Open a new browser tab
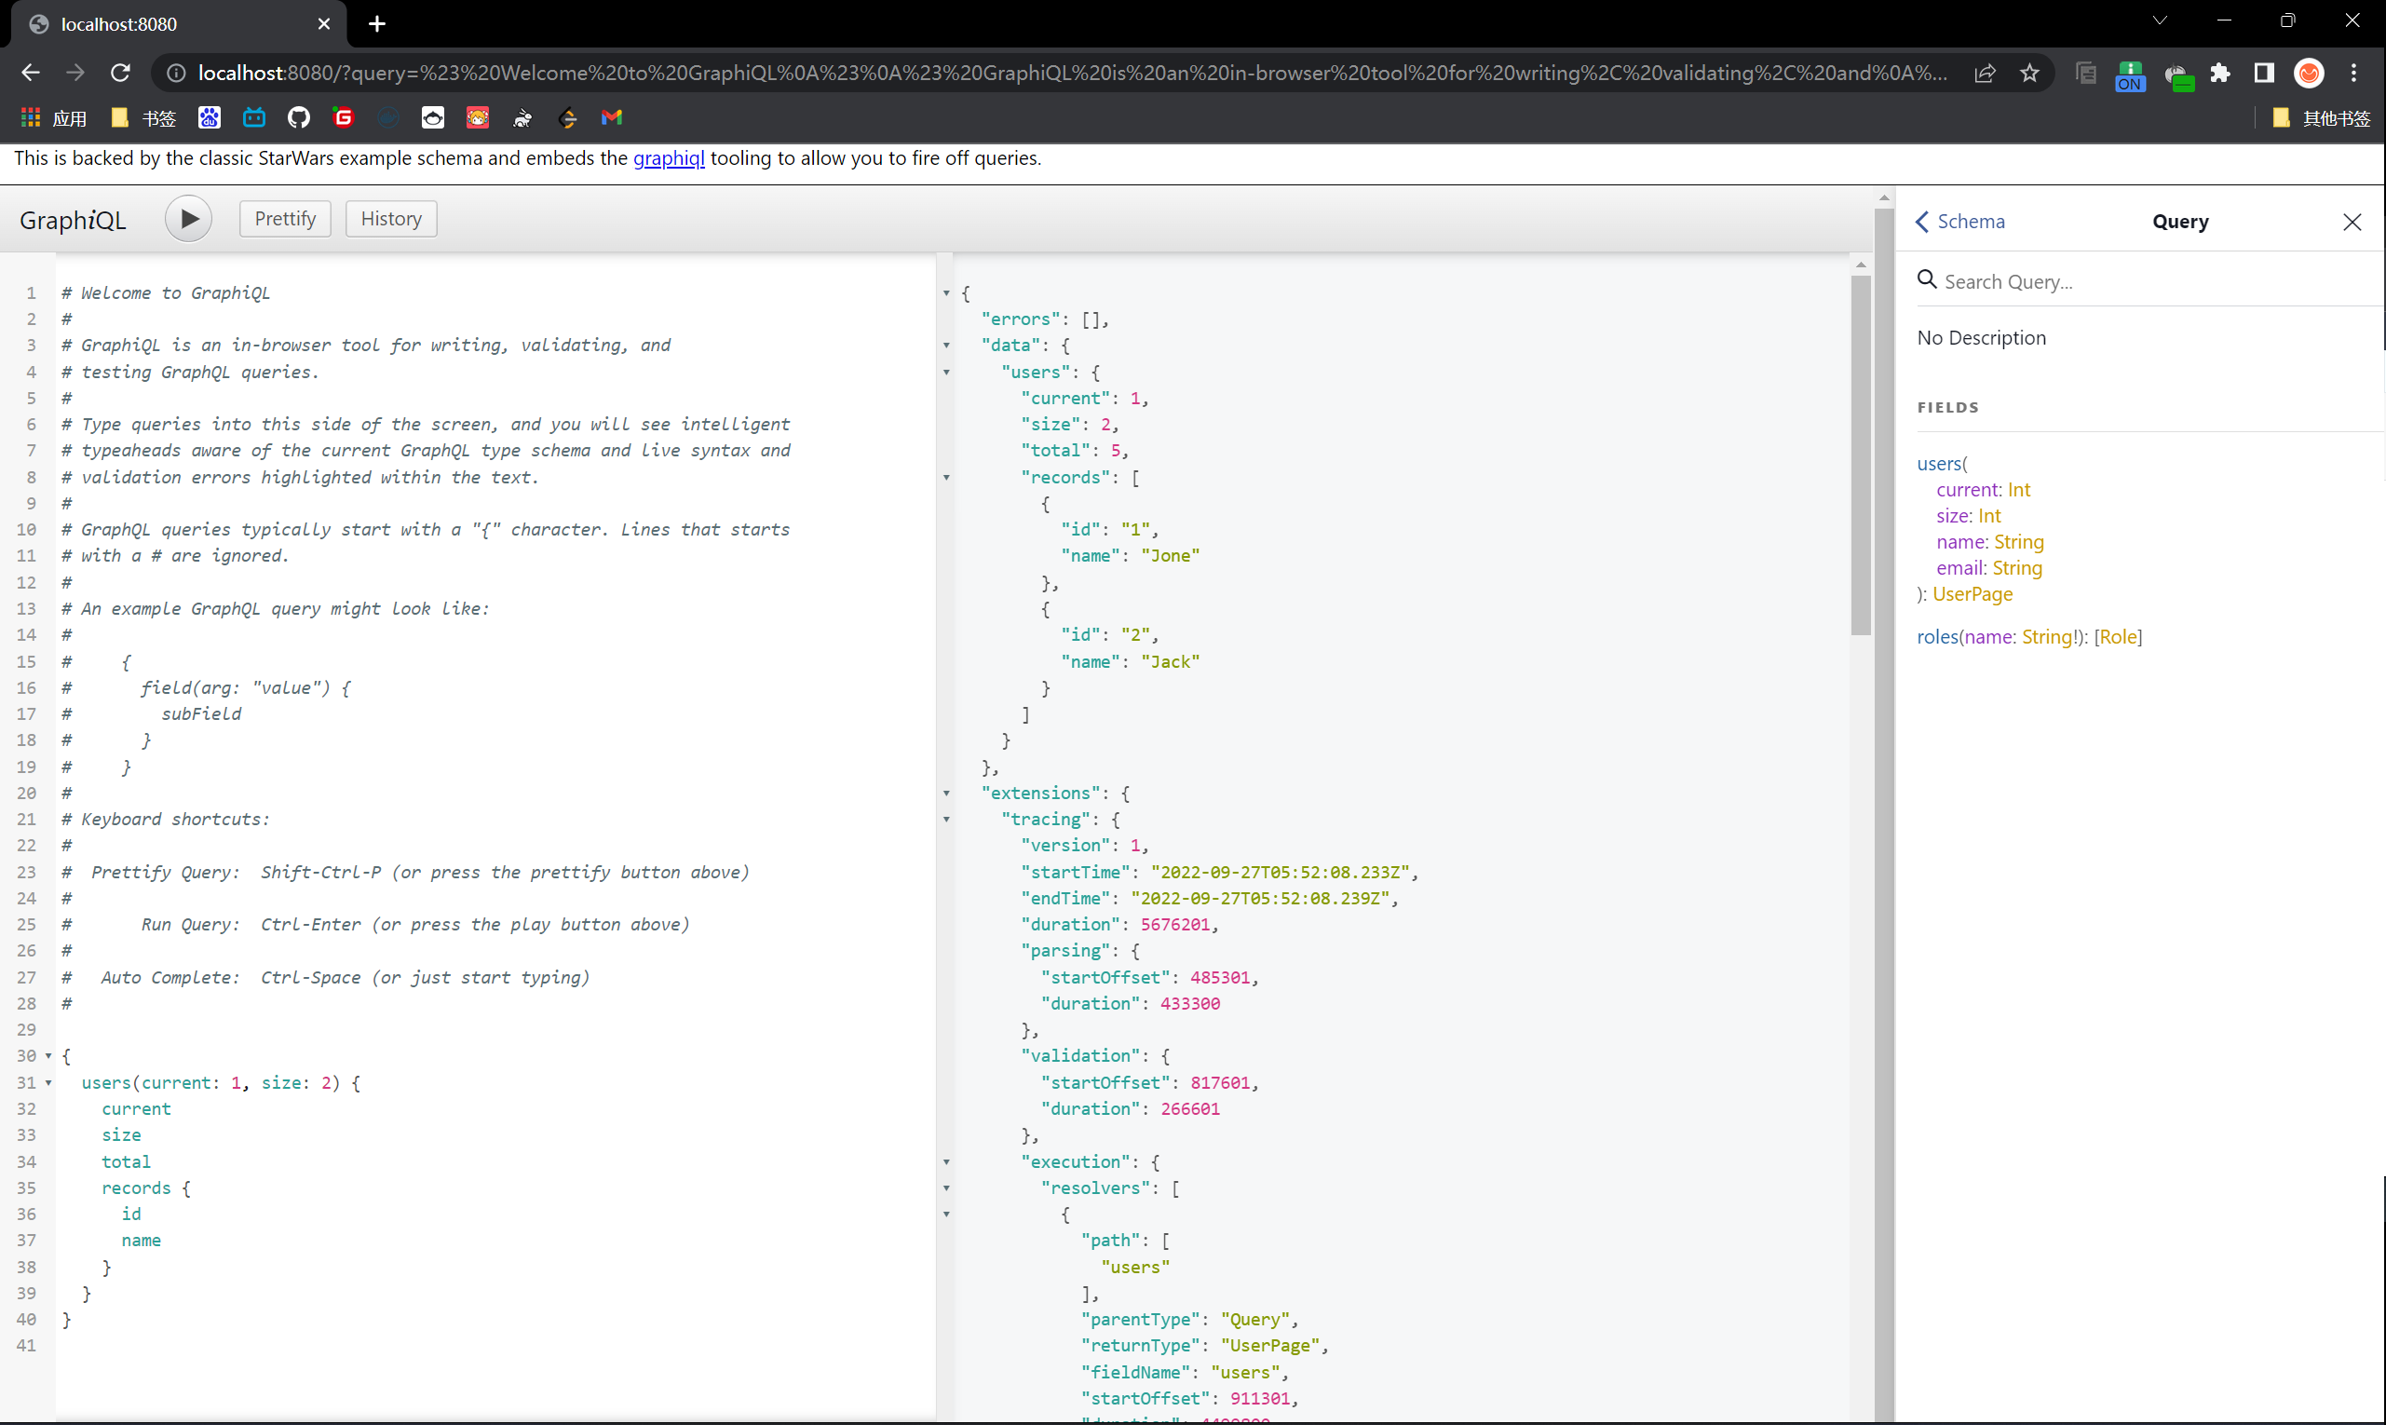This screenshot has width=2386, height=1425. (377, 24)
